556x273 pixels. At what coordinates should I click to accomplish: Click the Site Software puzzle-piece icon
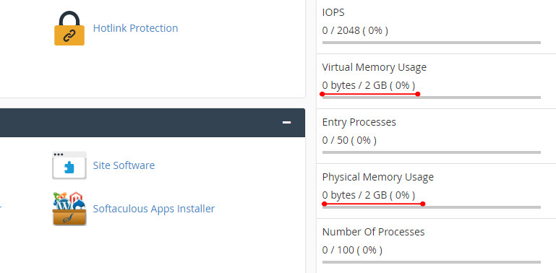69,165
